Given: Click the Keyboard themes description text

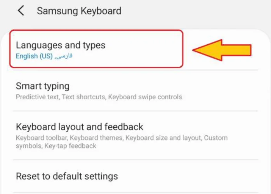Looking at the screenshot, I should click(x=96, y=138).
